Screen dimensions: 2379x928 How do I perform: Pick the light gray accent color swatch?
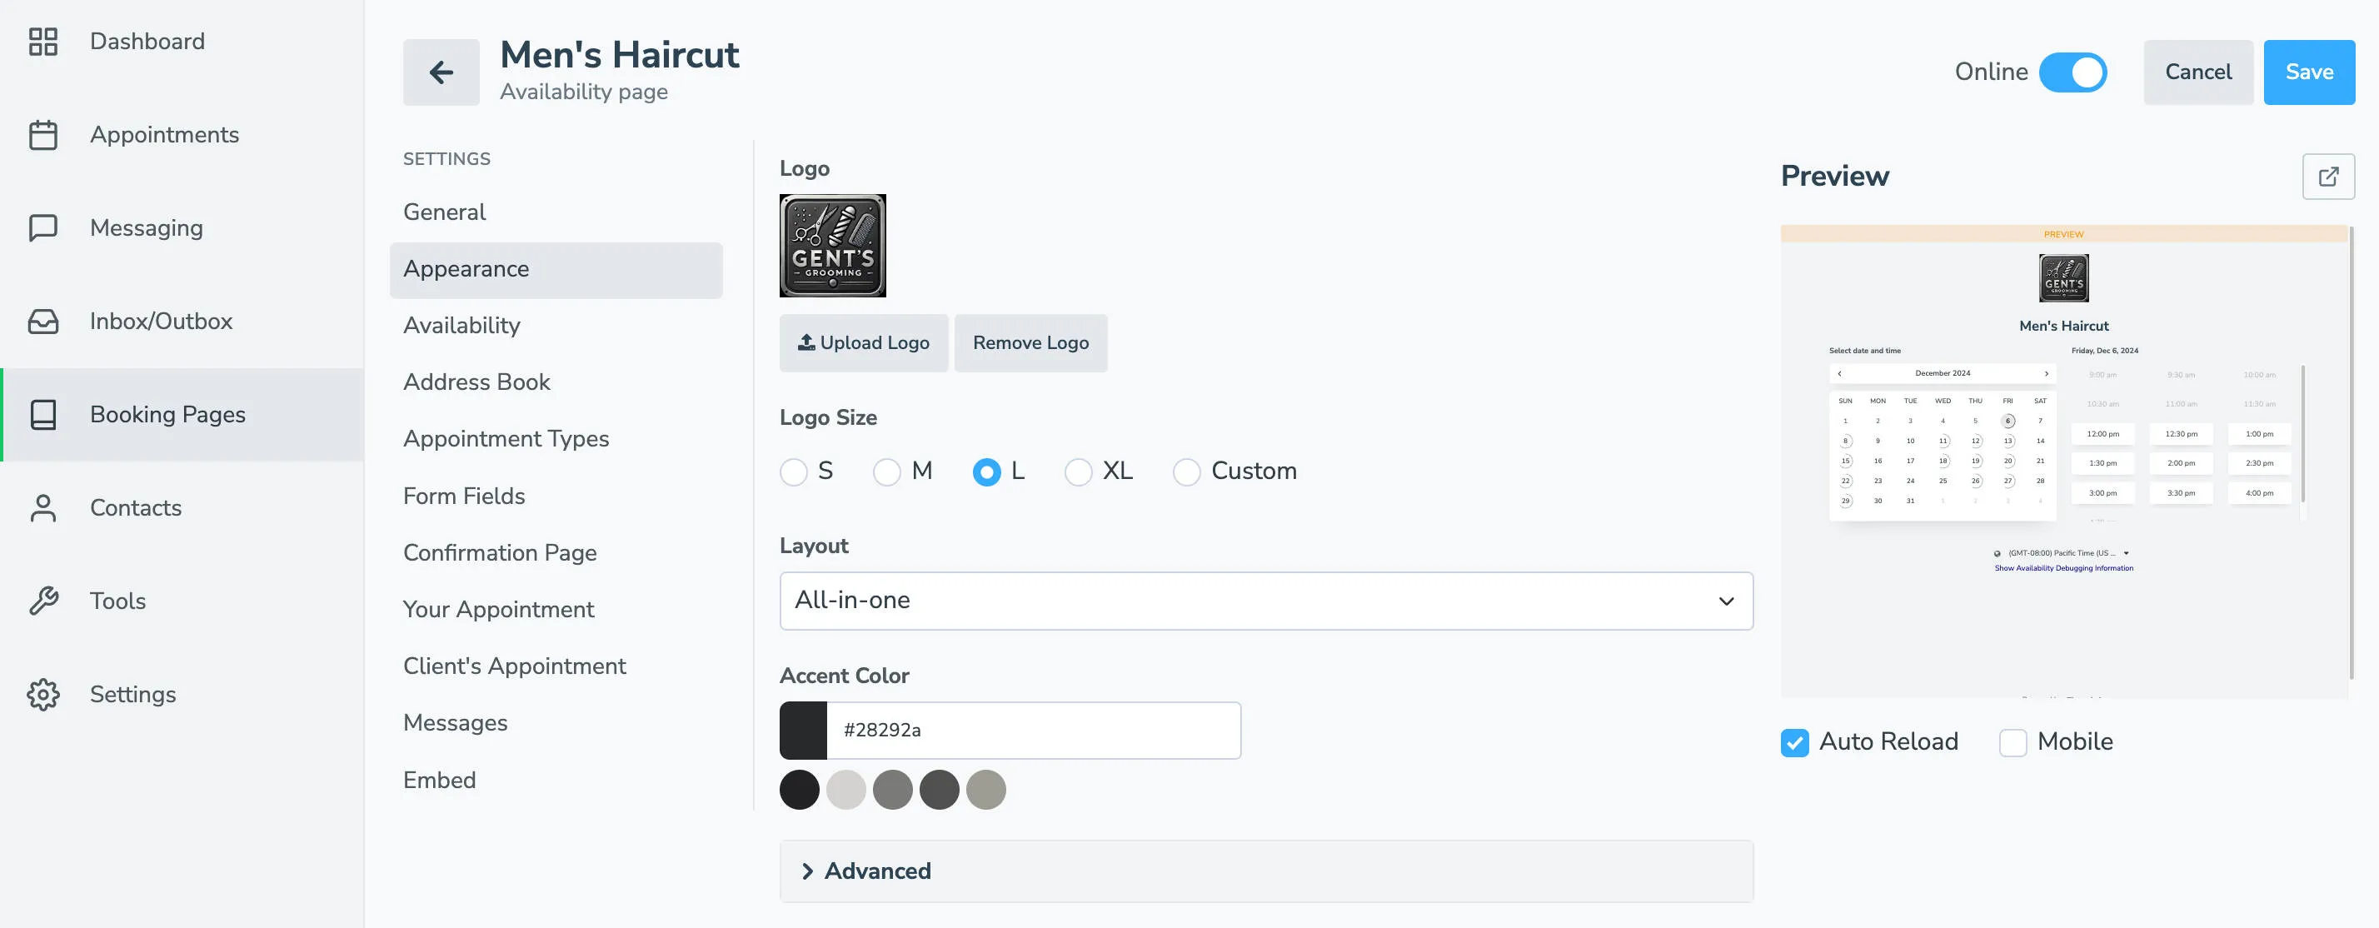click(x=846, y=791)
